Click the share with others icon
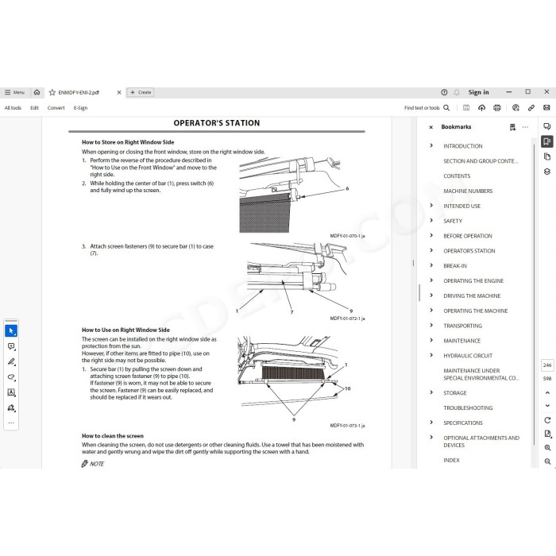This screenshot has width=556, height=556. click(515, 108)
